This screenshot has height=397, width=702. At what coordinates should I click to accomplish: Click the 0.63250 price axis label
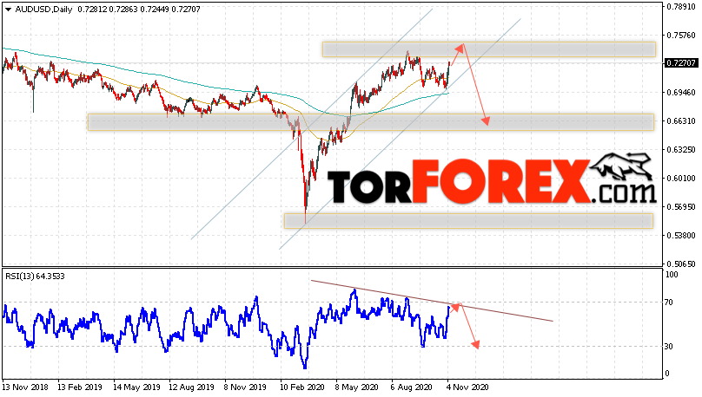tap(681, 150)
